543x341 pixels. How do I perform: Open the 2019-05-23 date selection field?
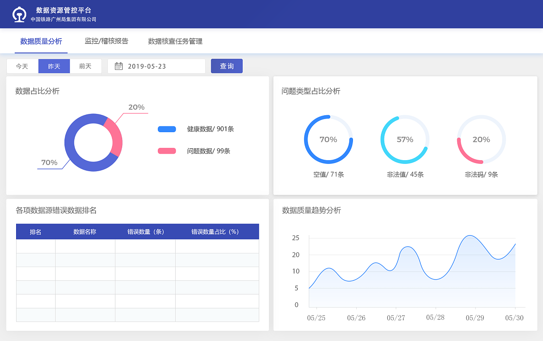pos(157,66)
